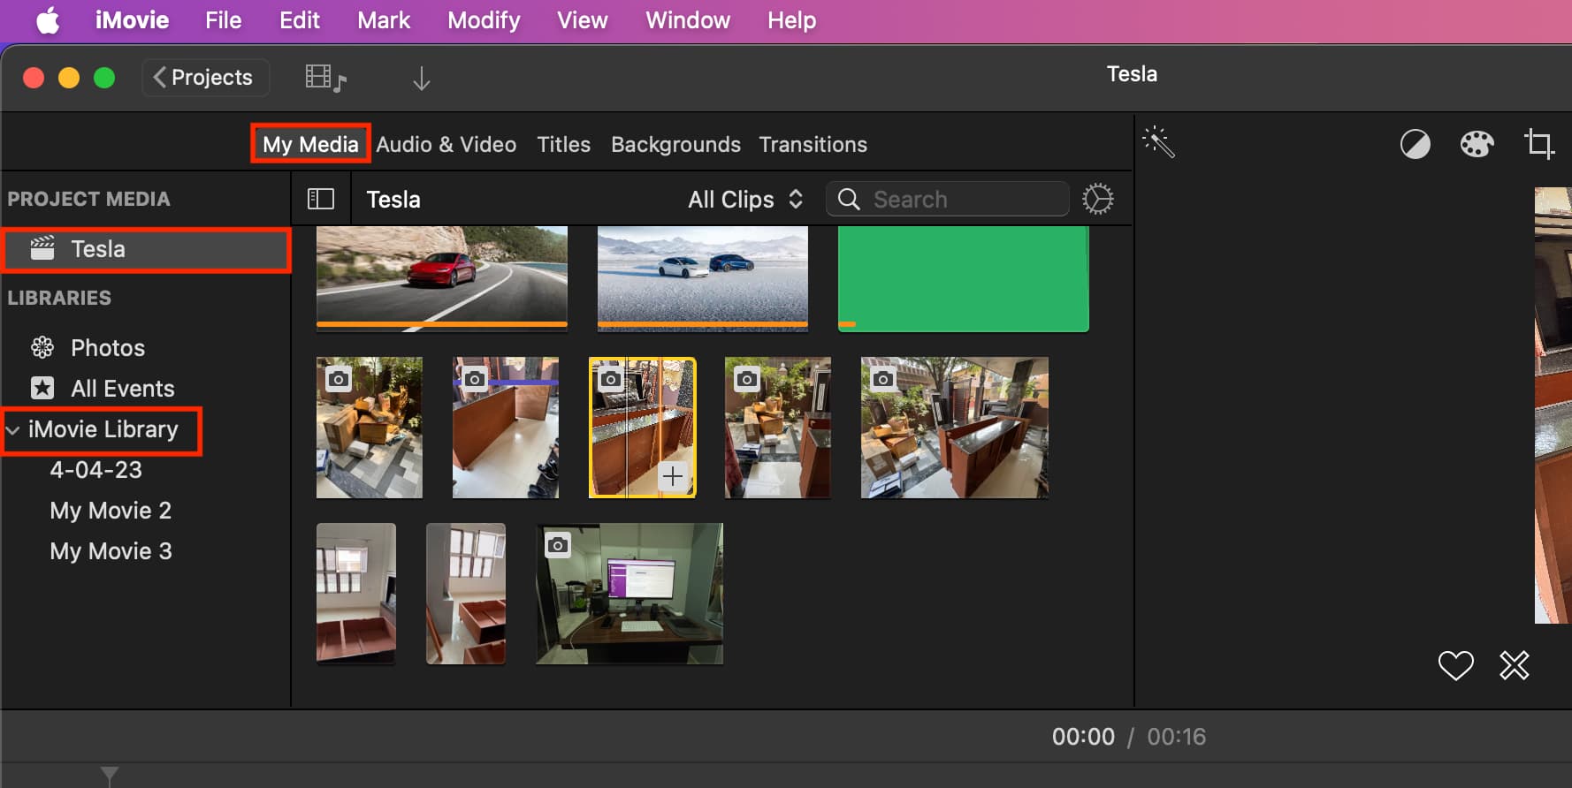Open the 4-04-23 event
The image size is (1572, 788).
click(95, 470)
